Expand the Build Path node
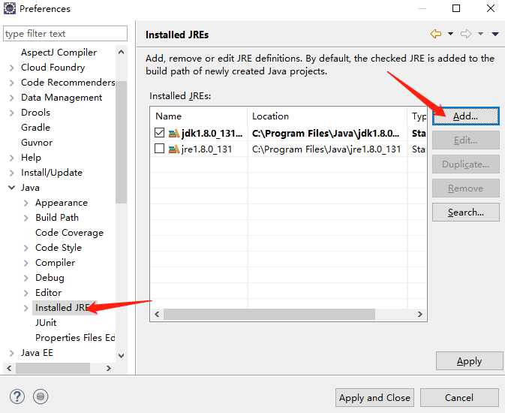The width and height of the screenshot is (505, 413). click(x=26, y=218)
